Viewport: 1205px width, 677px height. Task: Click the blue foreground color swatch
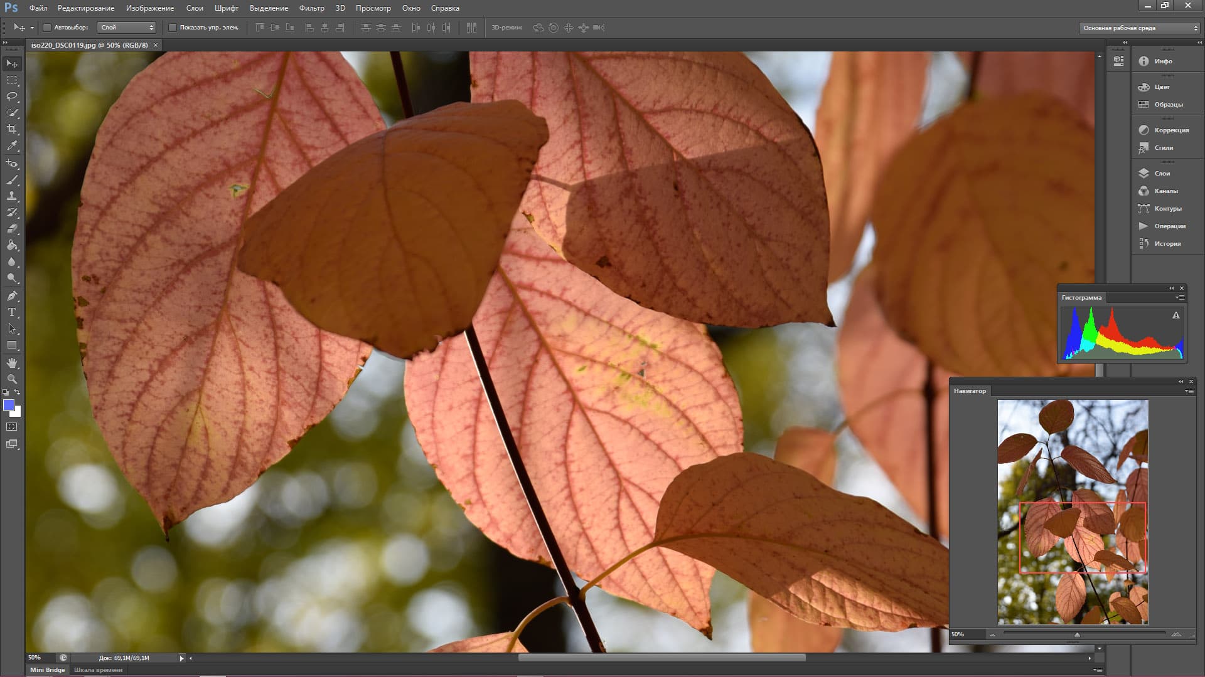[x=9, y=405]
